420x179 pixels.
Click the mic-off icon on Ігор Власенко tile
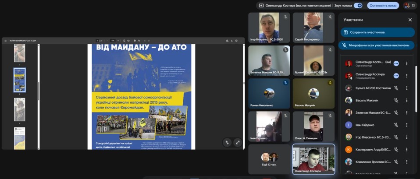click(x=285, y=17)
